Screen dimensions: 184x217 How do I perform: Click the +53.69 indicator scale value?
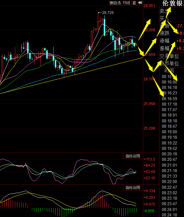(149, 171)
